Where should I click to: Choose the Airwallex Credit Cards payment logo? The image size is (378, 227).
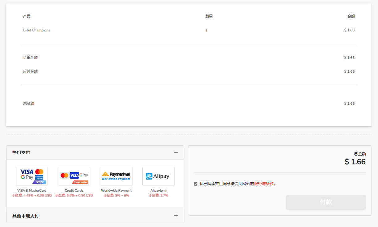(x=74, y=176)
